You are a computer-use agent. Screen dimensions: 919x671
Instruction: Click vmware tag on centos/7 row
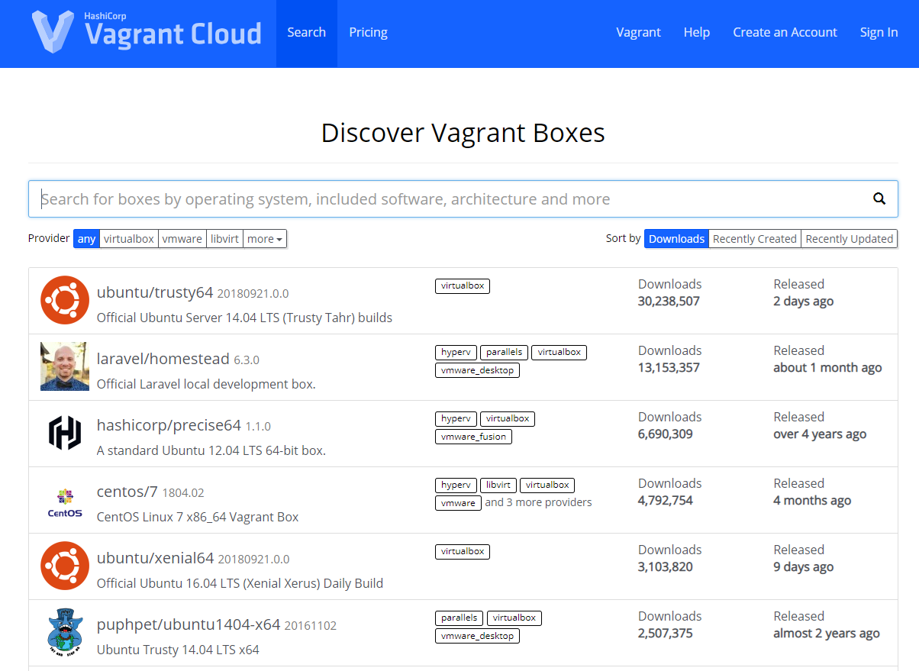click(459, 504)
